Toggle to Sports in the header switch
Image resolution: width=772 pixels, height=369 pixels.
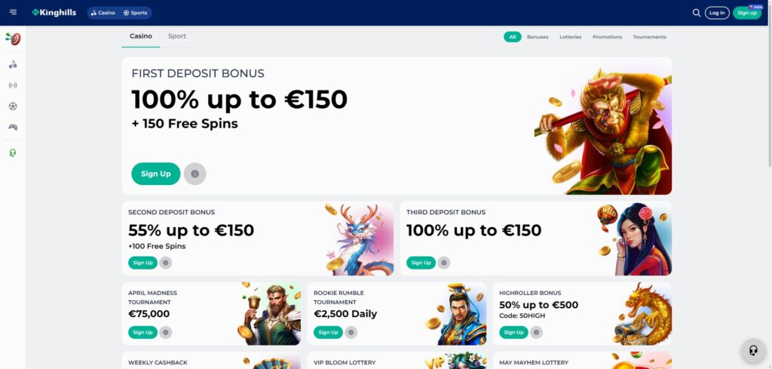click(136, 13)
